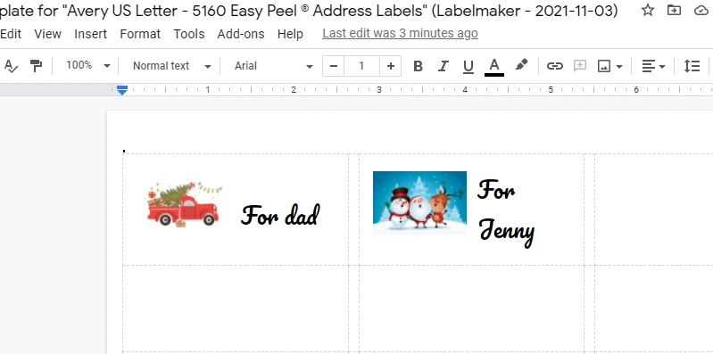Open line spacing options

click(x=692, y=66)
